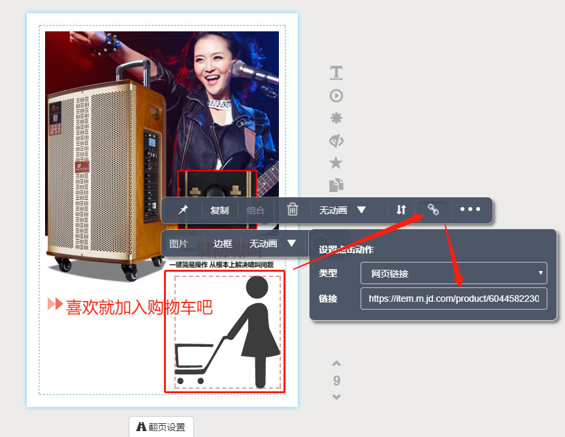Toggle element visibility with the crossed-eye icon

tap(336, 140)
